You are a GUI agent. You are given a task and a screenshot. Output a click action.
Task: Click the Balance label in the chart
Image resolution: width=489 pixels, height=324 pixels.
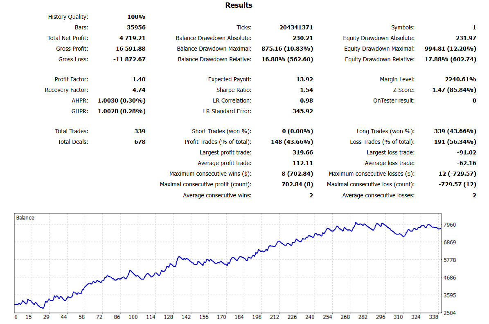point(25,218)
